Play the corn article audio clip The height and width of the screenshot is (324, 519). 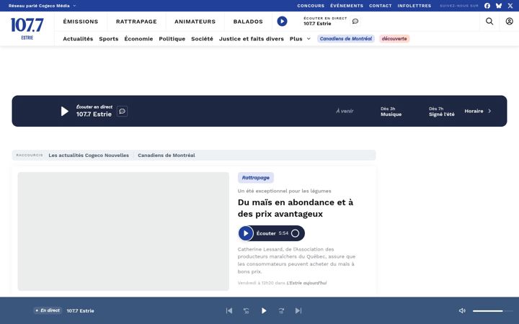tap(246, 233)
